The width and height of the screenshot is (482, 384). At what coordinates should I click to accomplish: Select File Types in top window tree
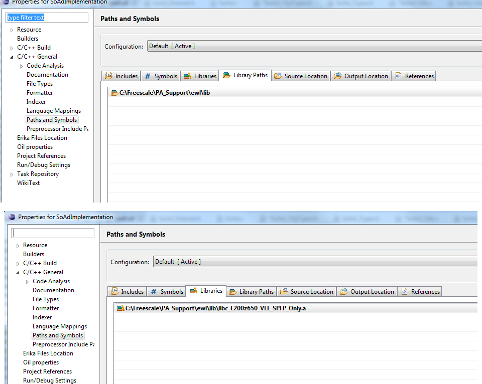click(x=40, y=84)
